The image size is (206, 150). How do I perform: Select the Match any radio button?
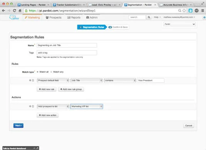pos(51,72)
